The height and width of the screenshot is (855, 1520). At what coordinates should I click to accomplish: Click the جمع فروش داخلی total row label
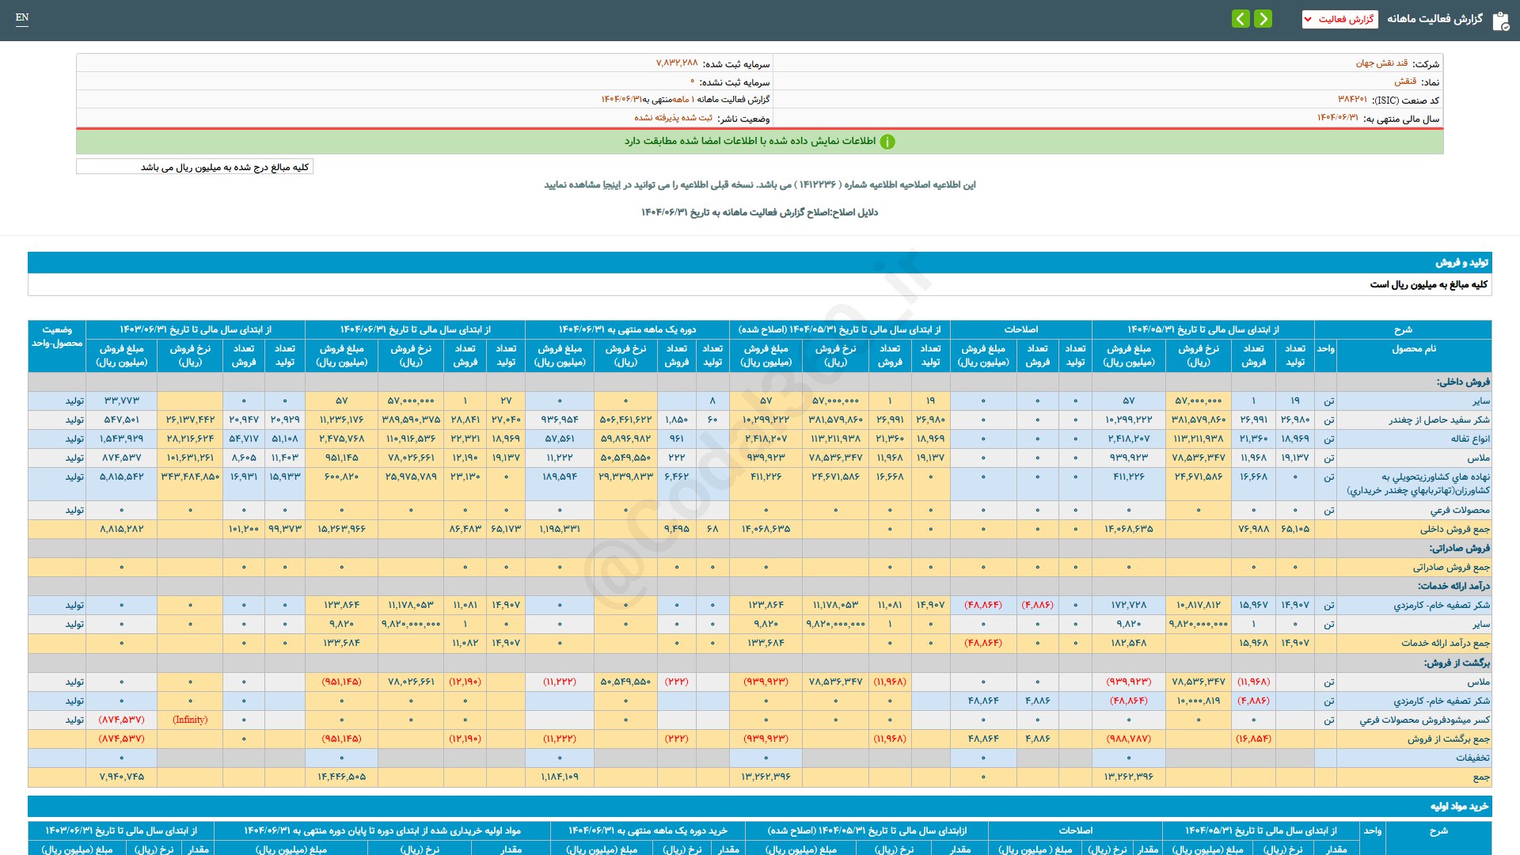(x=1454, y=529)
